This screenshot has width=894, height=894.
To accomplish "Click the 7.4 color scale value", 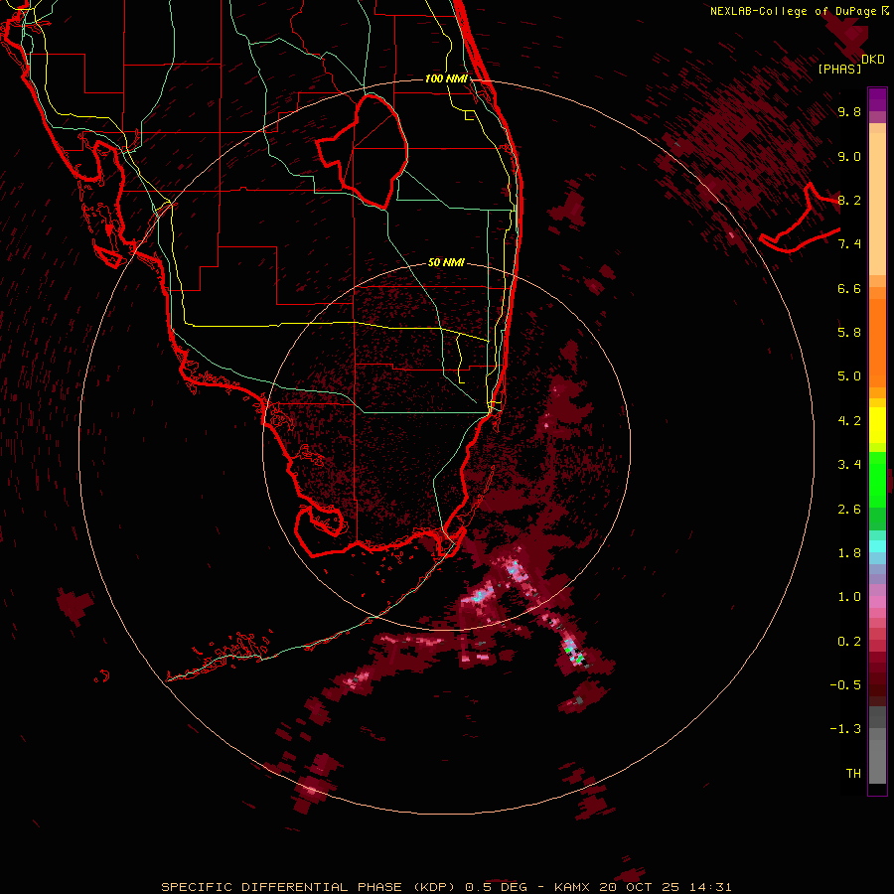I will pyautogui.click(x=849, y=244).
